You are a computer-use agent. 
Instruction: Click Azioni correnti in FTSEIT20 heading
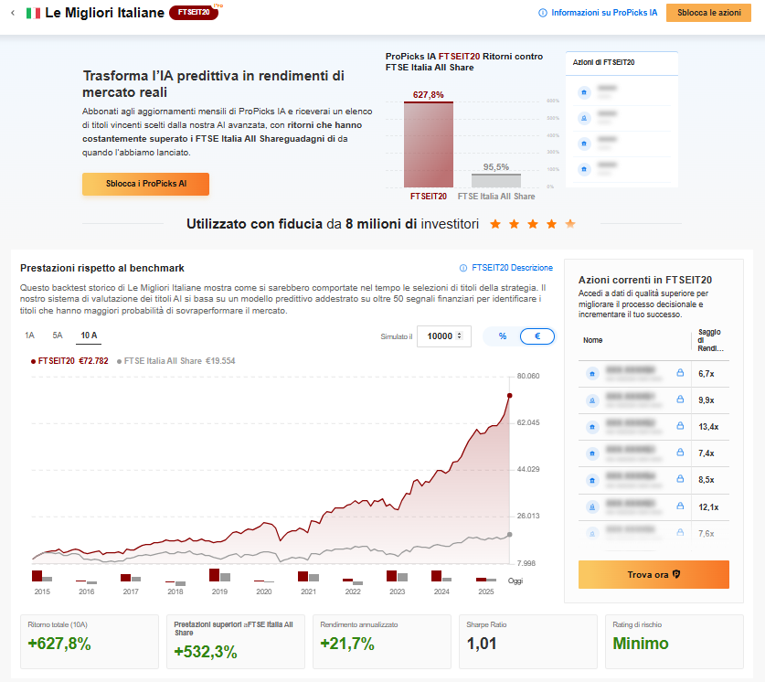(x=645, y=280)
